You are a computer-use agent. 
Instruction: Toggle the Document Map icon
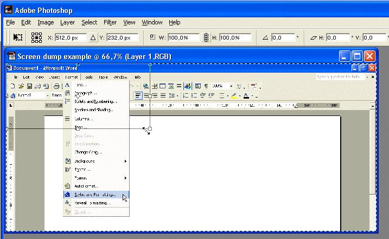pos(197,86)
